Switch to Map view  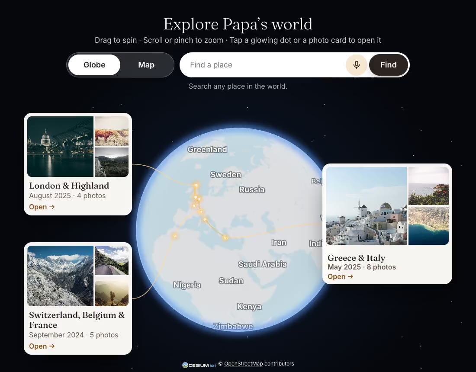click(146, 64)
